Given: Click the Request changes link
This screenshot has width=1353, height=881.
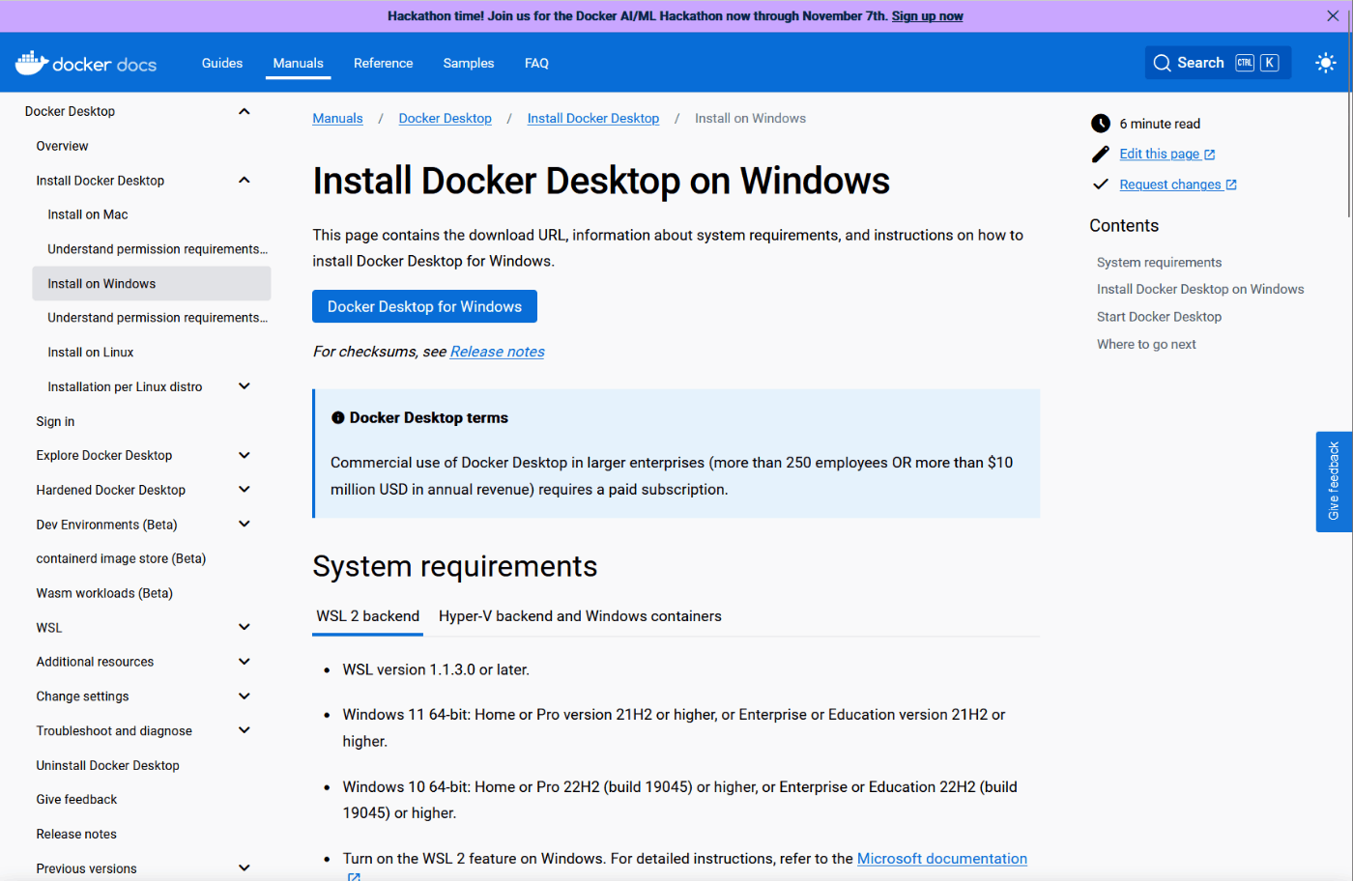Looking at the screenshot, I should [x=1170, y=185].
